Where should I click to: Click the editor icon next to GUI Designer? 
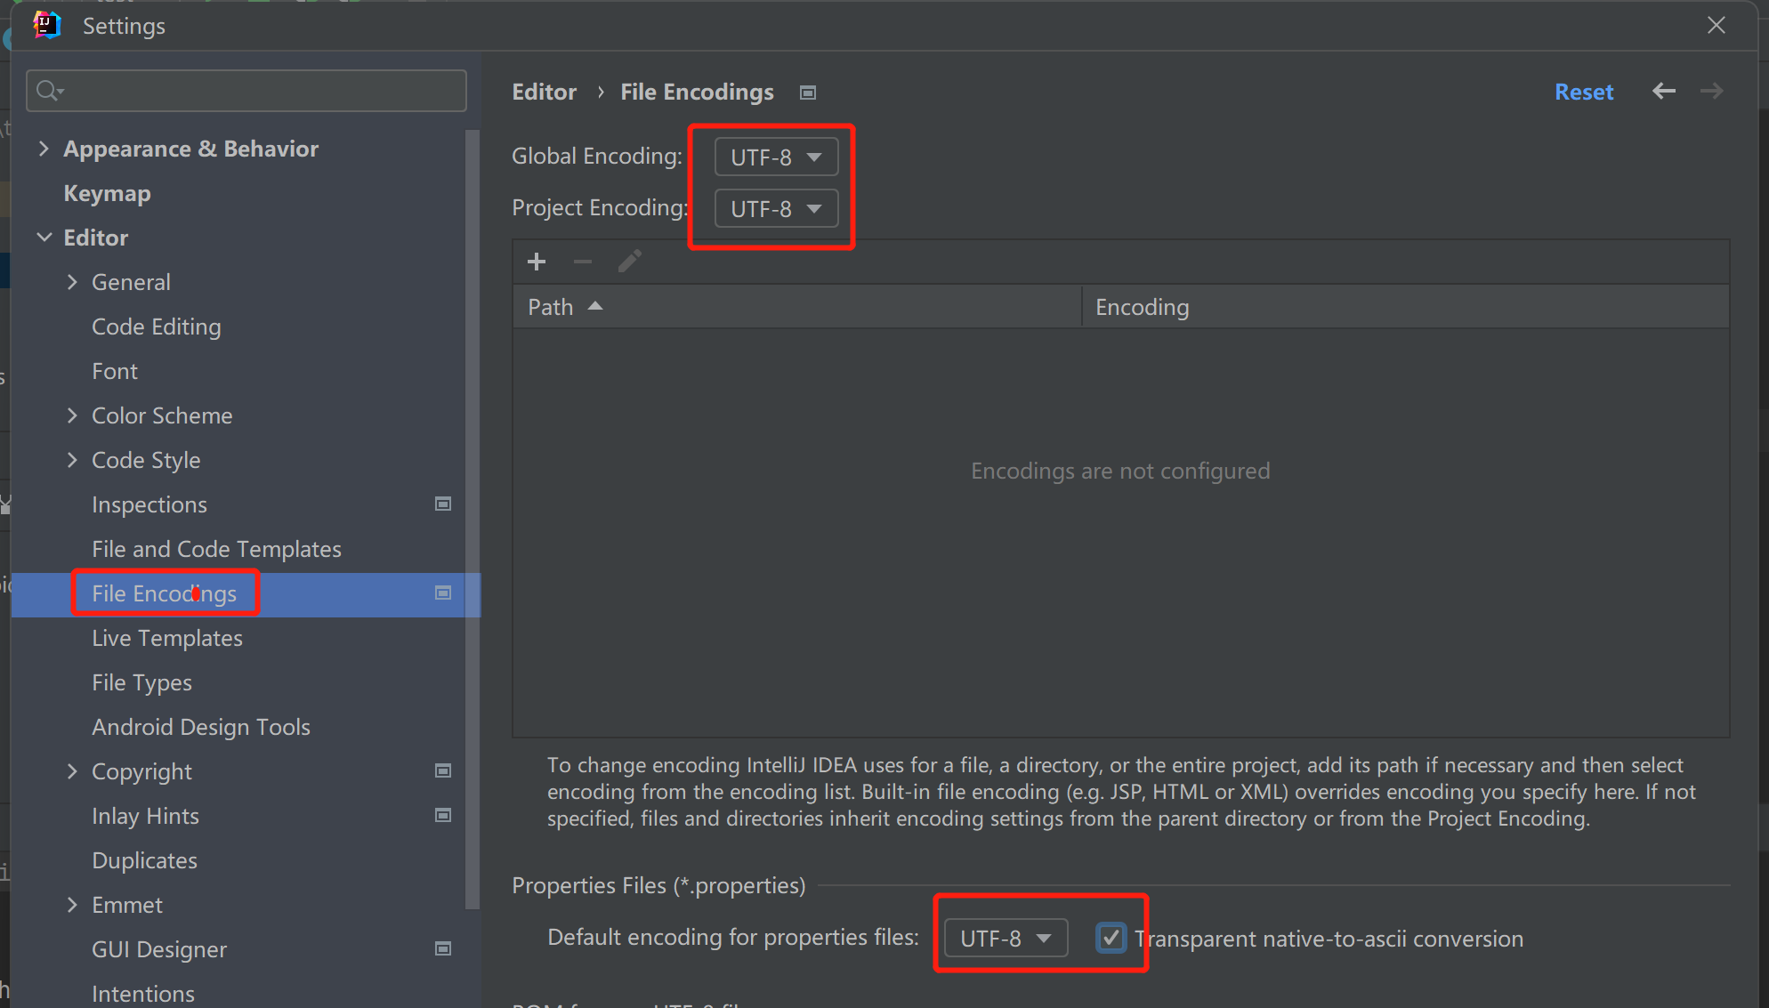[x=442, y=948]
